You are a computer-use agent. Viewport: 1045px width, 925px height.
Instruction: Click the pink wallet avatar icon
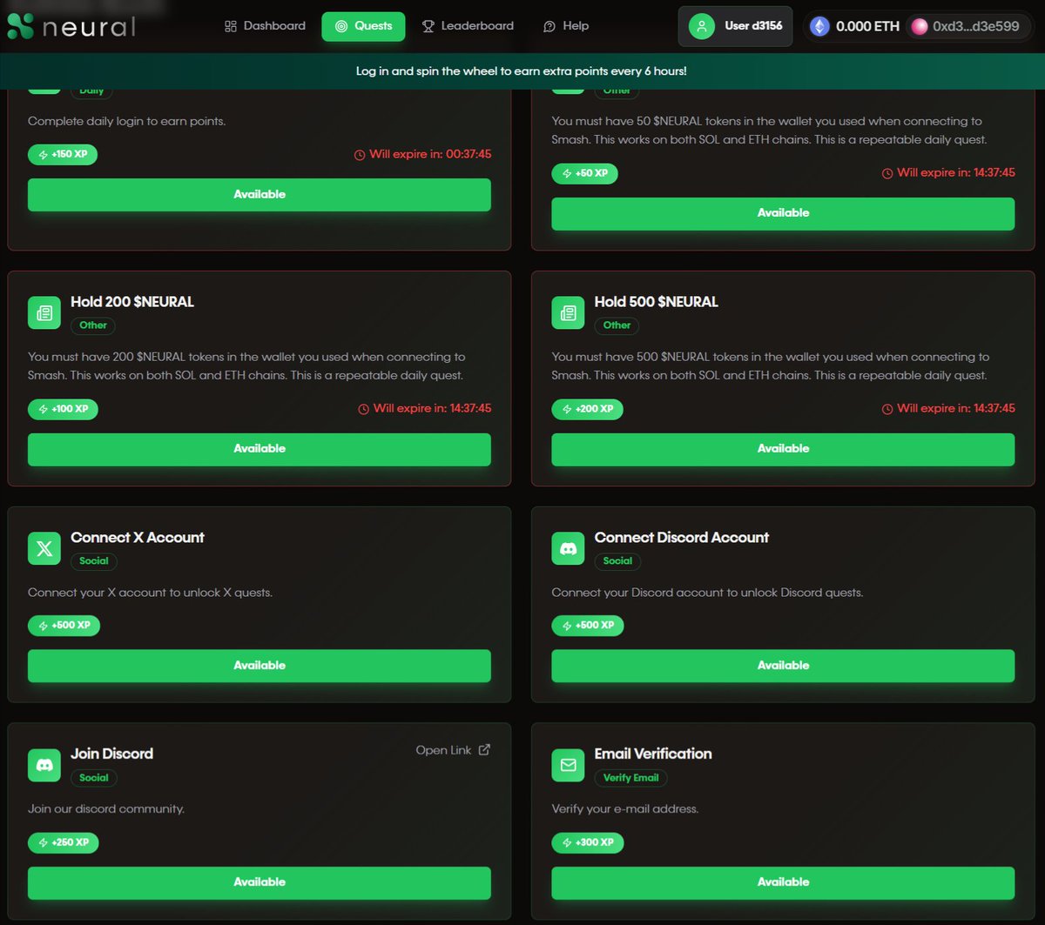coord(919,26)
